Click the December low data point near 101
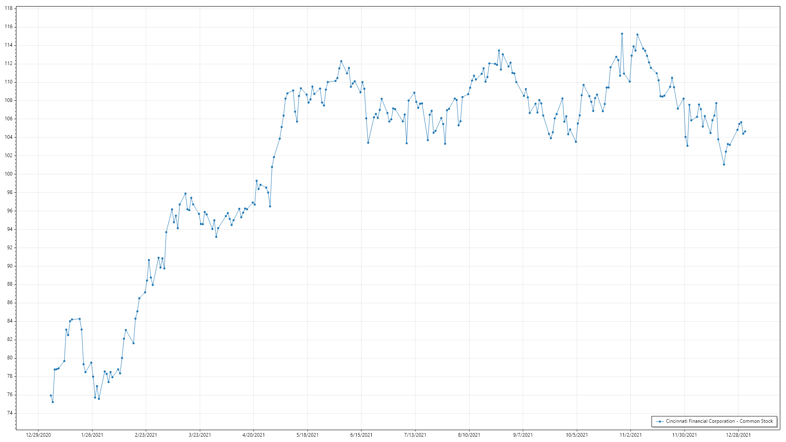The image size is (786, 442). [x=724, y=165]
